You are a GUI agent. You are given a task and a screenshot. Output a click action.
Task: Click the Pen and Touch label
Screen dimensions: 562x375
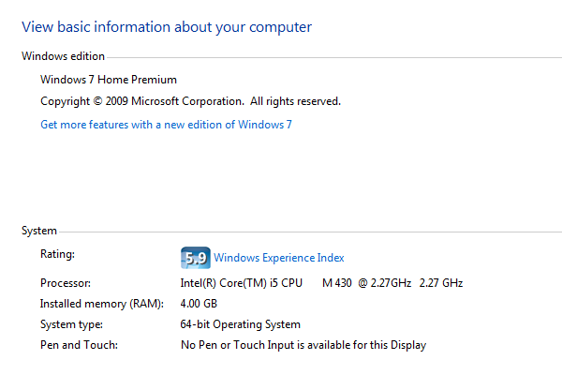click(x=79, y=345)
